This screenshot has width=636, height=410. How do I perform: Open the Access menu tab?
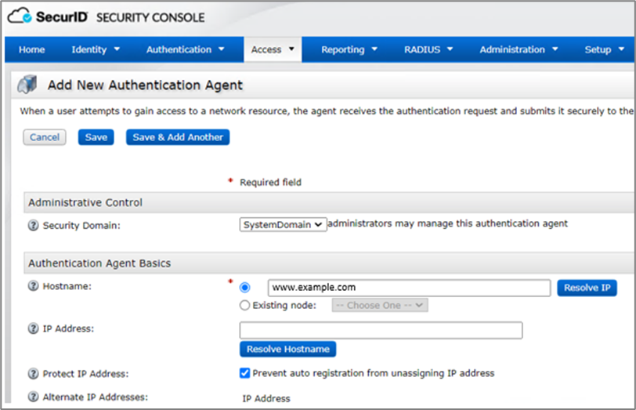(272, 49)
